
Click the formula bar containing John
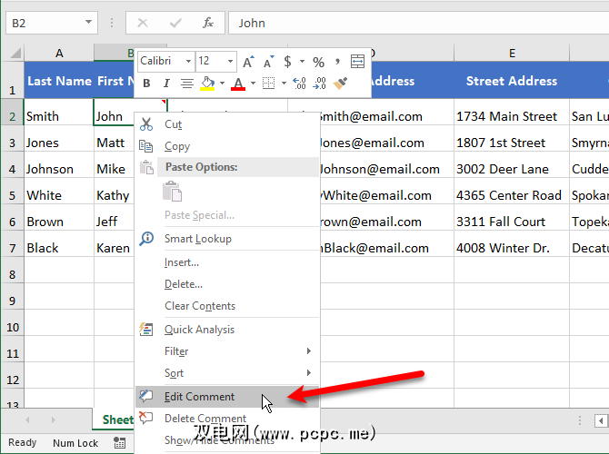click(419, 23)
